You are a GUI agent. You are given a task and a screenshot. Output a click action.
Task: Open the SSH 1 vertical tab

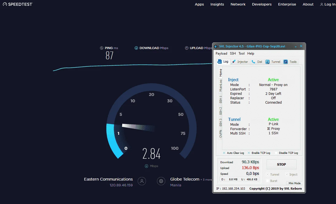(x=220, y=100)
